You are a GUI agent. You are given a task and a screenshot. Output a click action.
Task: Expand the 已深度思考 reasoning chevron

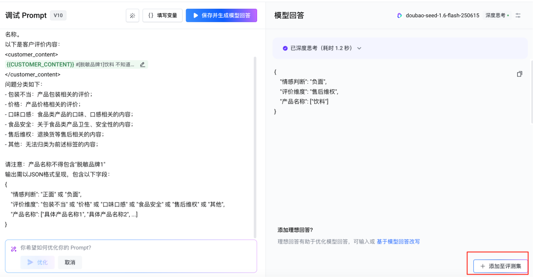tap(359, 48)
